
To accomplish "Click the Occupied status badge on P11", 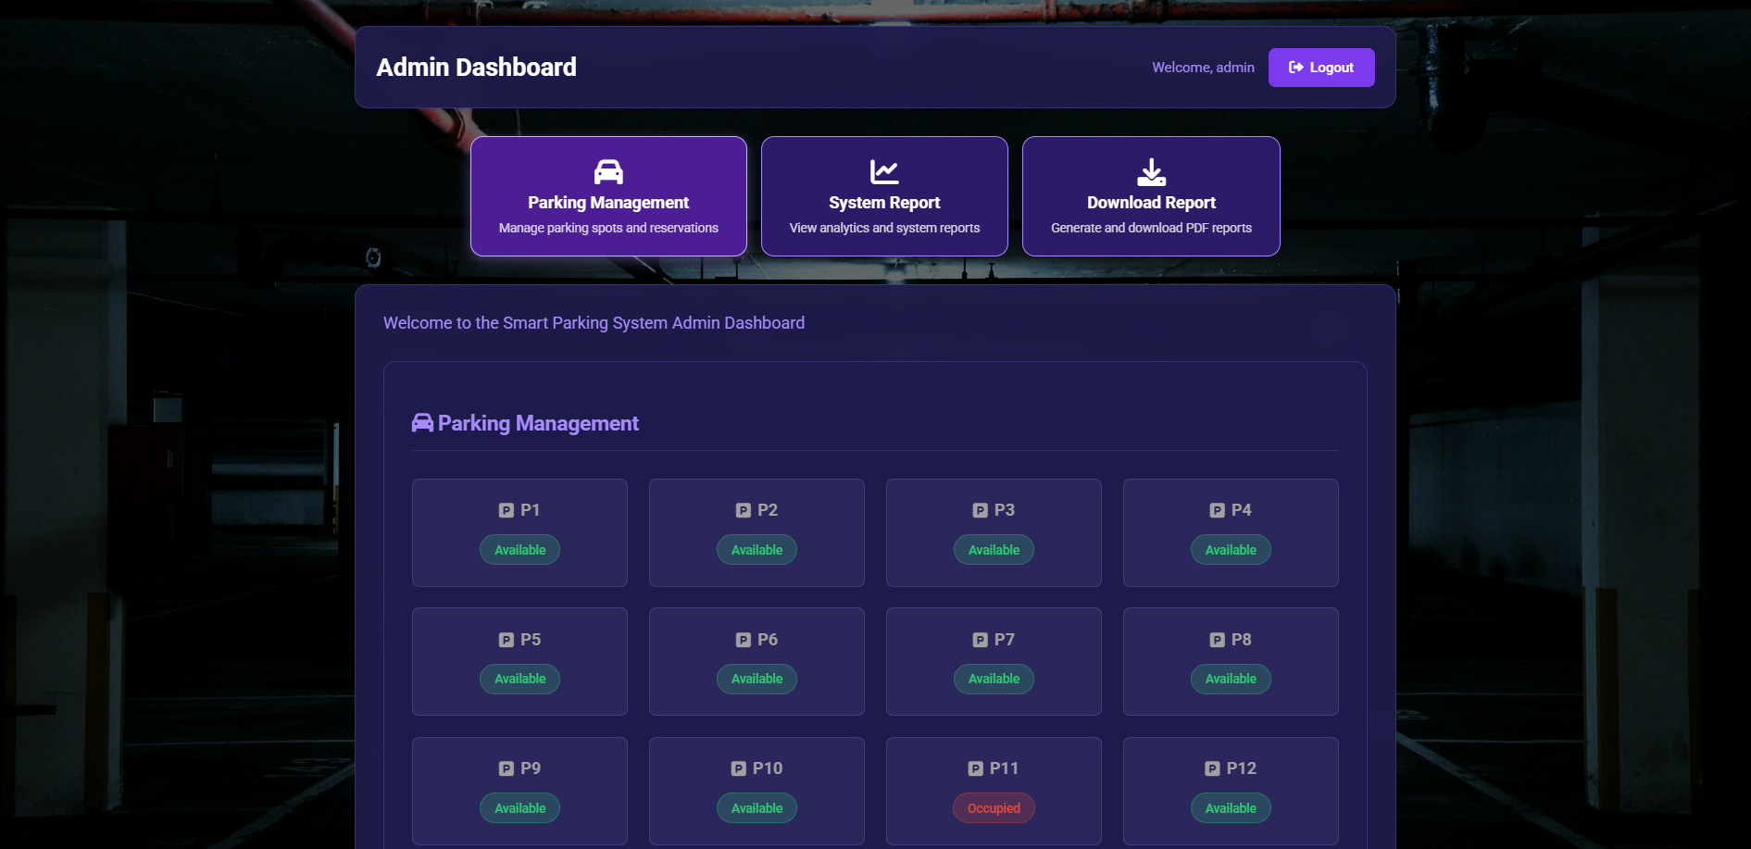I will pyautogui.click(x=994, y=808).
